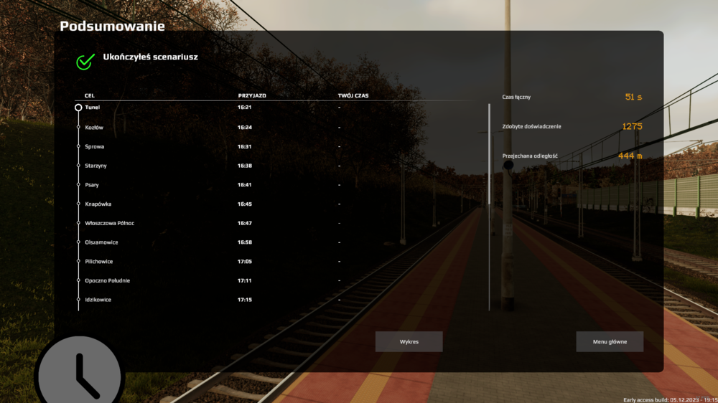Click the PRZYJAZD column header
This screenshot has height=403, width=718.
coord(252,95)
